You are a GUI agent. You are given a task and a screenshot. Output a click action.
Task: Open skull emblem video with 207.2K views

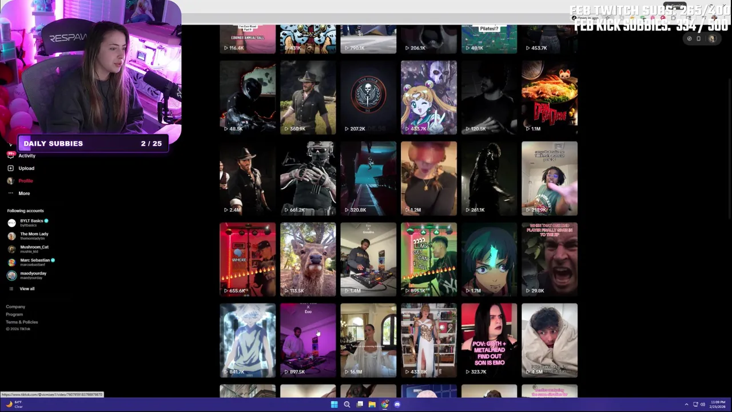[x=368, y=97]
